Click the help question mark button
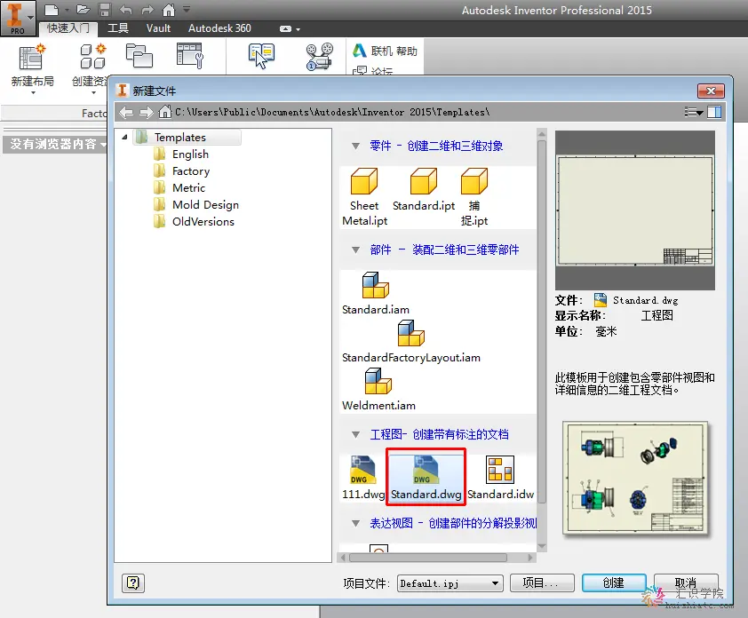 coord(133,582)
